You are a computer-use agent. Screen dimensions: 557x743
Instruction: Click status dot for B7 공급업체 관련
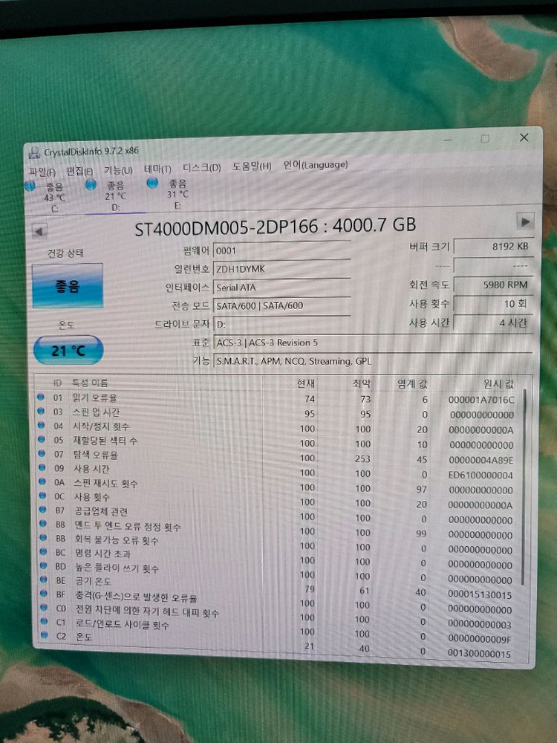tap(43, 510)
